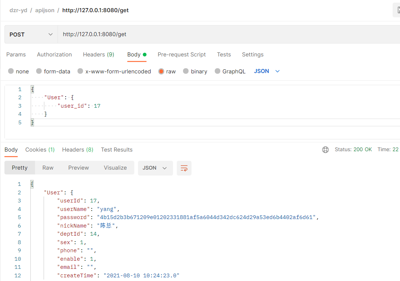Image resolution: width=400 pixels, height=281 pixels.
Task: Switch to the Authorization tab
Action: [x=54, y=55]
